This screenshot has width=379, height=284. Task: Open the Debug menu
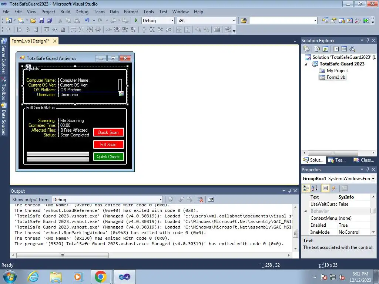(x=82, y=12)
